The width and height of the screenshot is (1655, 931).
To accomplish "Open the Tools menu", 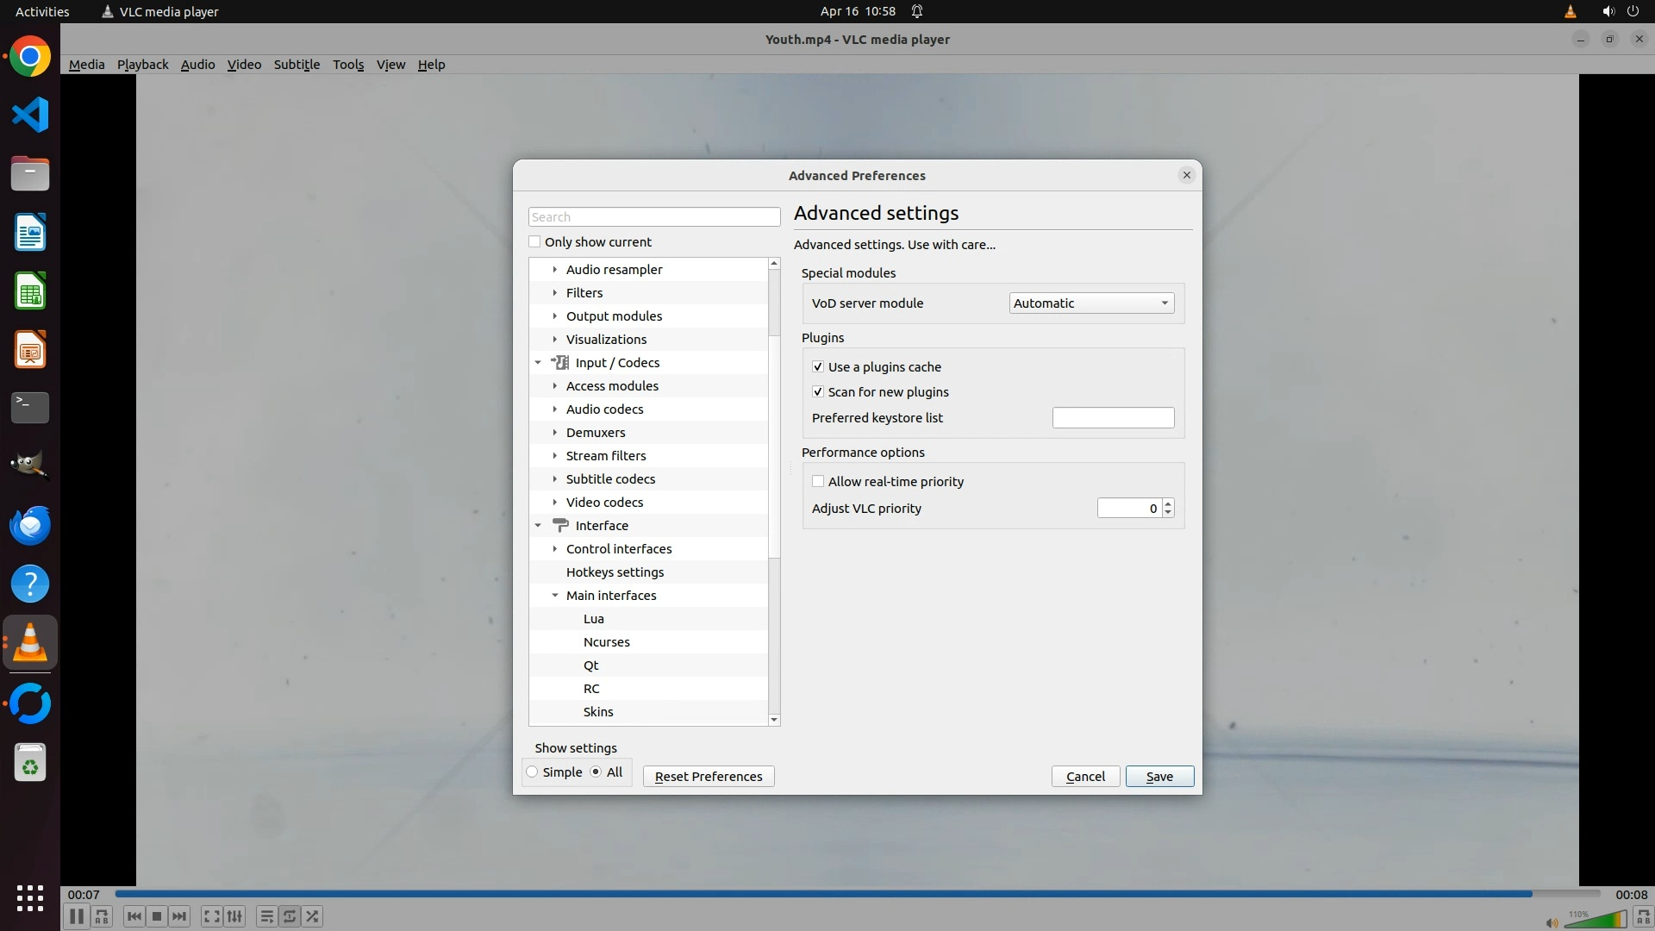I will click(348, 65).
